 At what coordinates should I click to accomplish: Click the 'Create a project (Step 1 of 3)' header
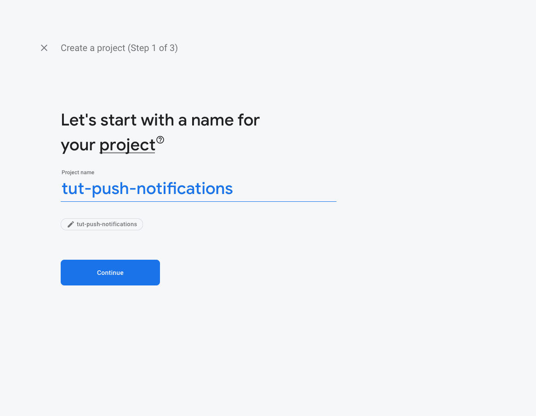(119, 48)
